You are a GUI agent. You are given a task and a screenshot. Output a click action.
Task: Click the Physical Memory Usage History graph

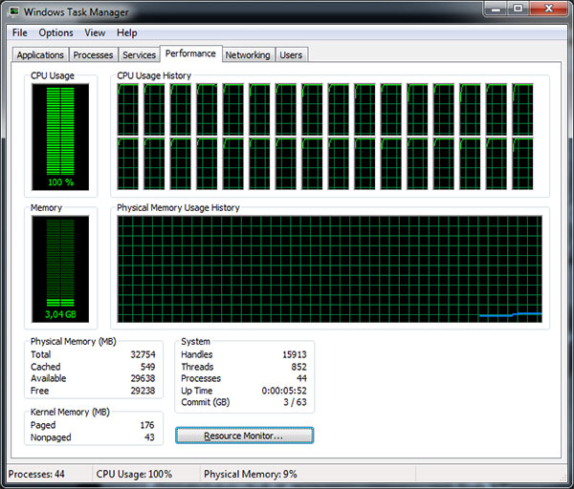pos(329,269)
